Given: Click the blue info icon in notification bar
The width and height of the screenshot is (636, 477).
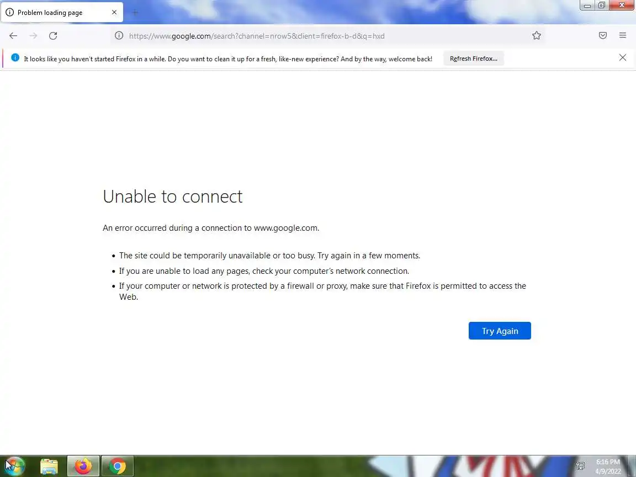Looking at the screenshot, I should tap(15, 57).
